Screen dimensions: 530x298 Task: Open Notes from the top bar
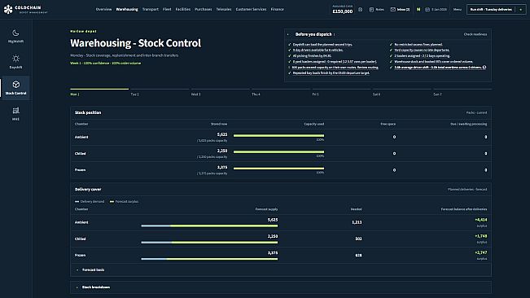coord(377,10)
